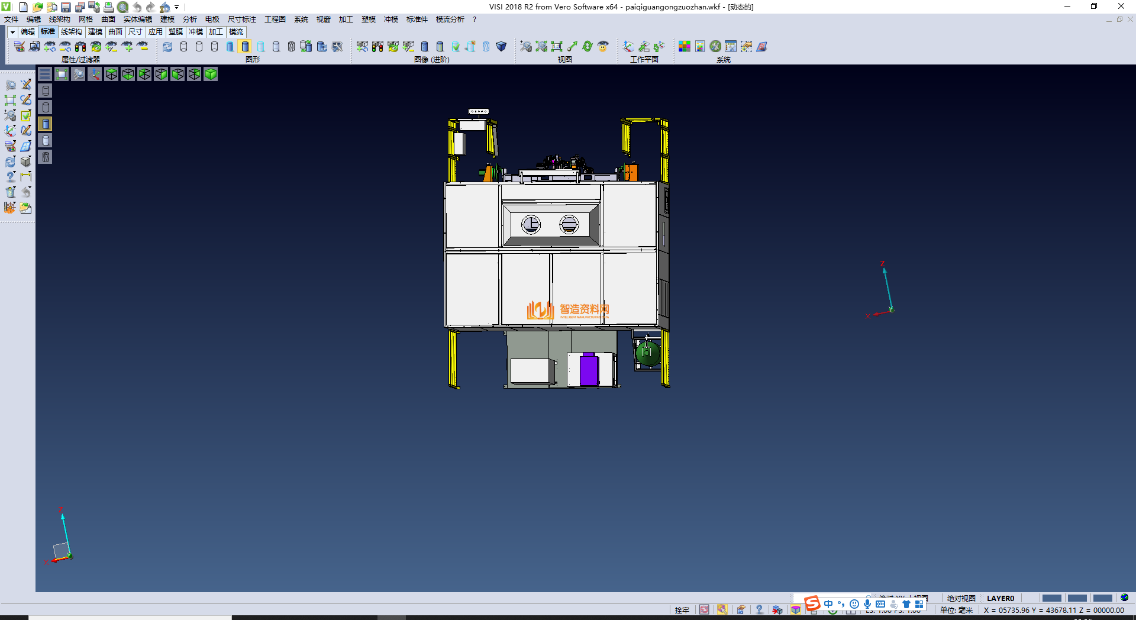Toggle the highlighted shaded render mode in Graphics group

click(x=245, y=47)
